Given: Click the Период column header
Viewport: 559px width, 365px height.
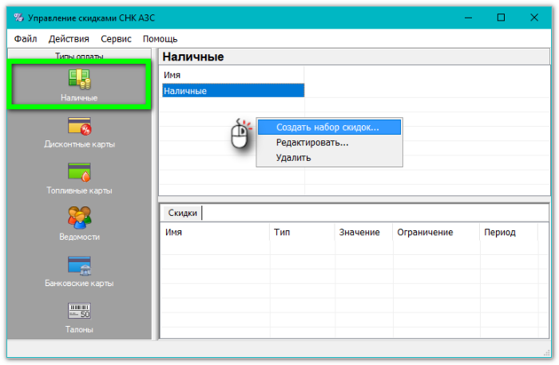Looking at the screenshot, I should coord(500,233).
